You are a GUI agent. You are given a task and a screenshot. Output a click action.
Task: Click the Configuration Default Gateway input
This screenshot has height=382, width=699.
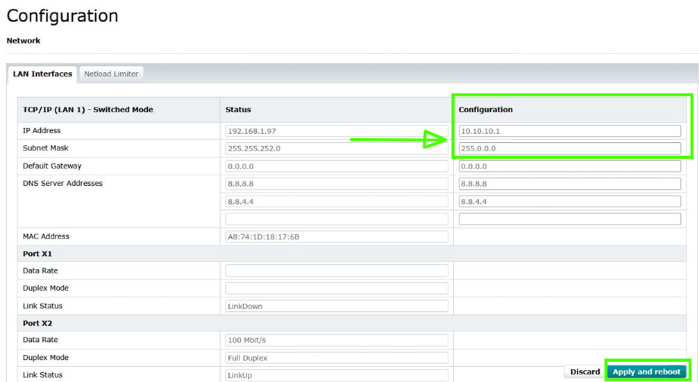[569, 166]
